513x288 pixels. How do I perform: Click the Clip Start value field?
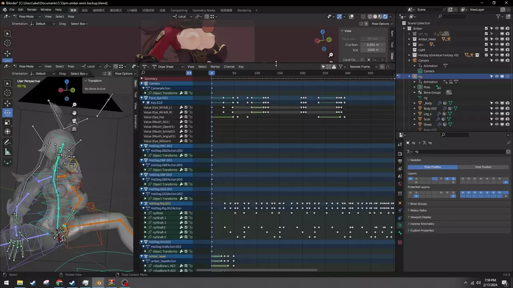(372, 45)
